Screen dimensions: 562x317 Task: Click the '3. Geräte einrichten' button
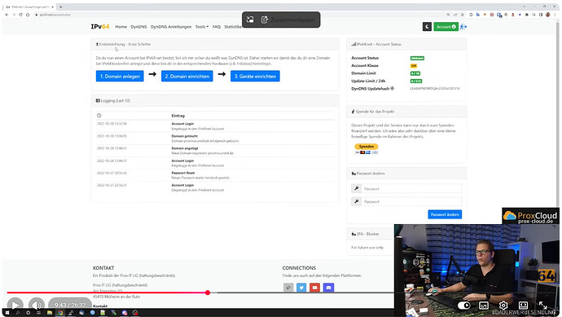255,76
